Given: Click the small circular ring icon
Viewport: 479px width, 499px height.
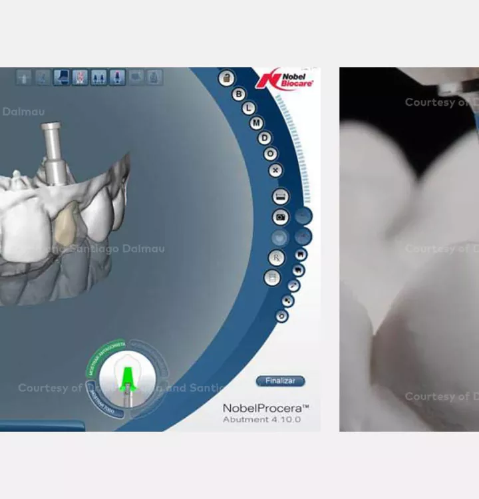Looking at the screenshot, I should pos(281,316).
